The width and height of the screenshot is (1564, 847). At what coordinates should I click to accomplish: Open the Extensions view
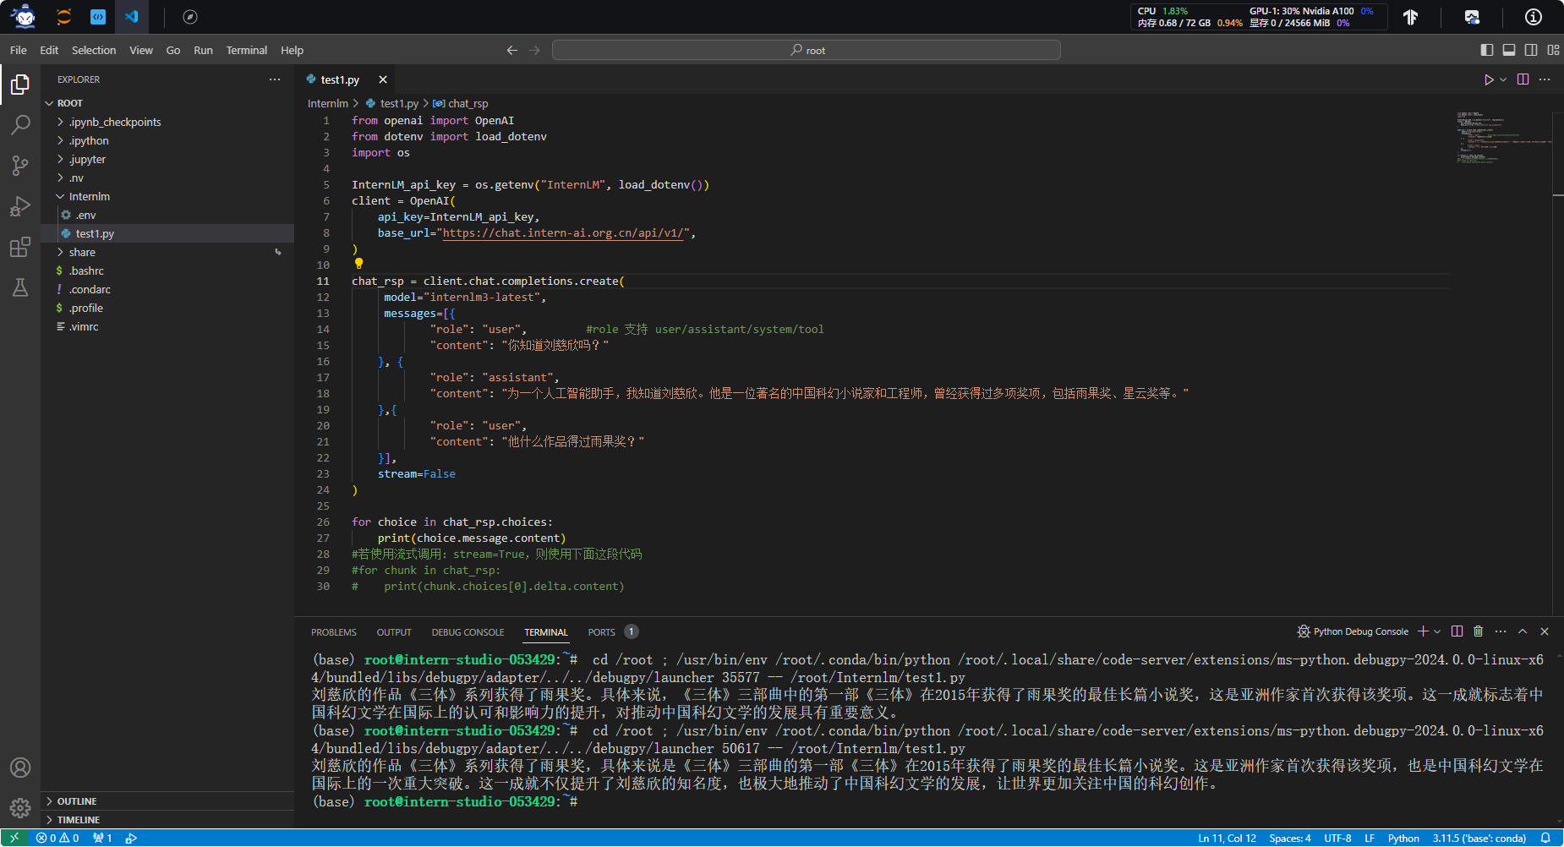pyautogui.click(x=20, y=247)
